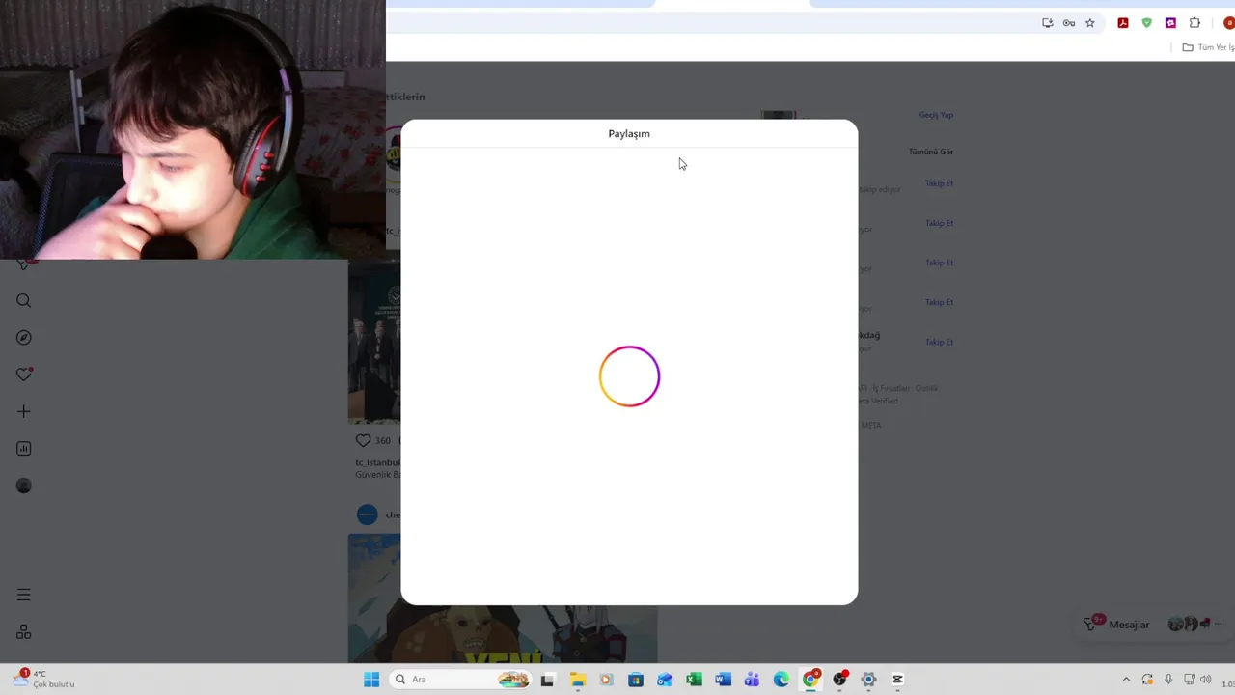Open the Explore compass icon
Screen dimensions: 1235x695
coord(24,338)
